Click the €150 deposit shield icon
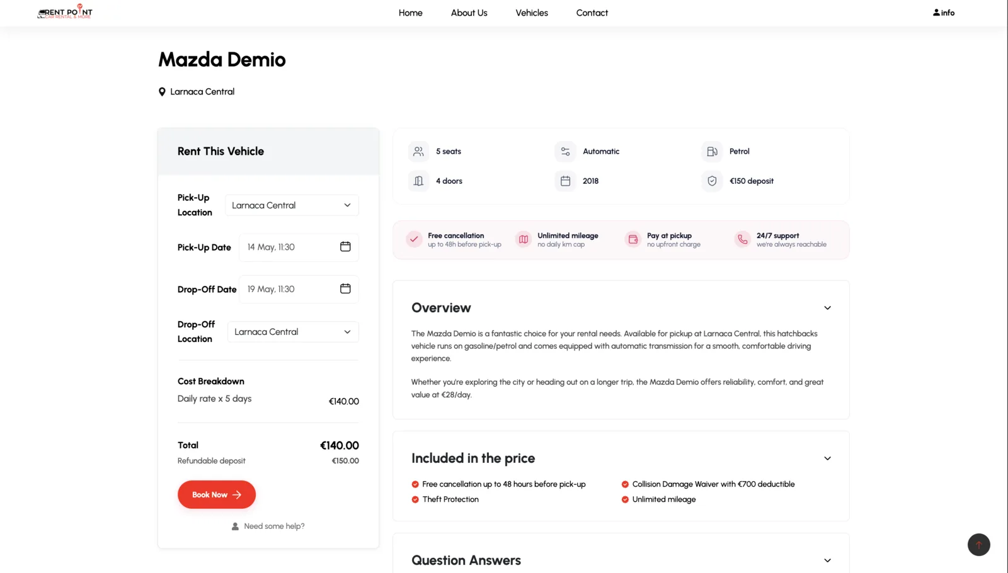The height and width of the screenshot is (573, 1008). tap(712, 181)
